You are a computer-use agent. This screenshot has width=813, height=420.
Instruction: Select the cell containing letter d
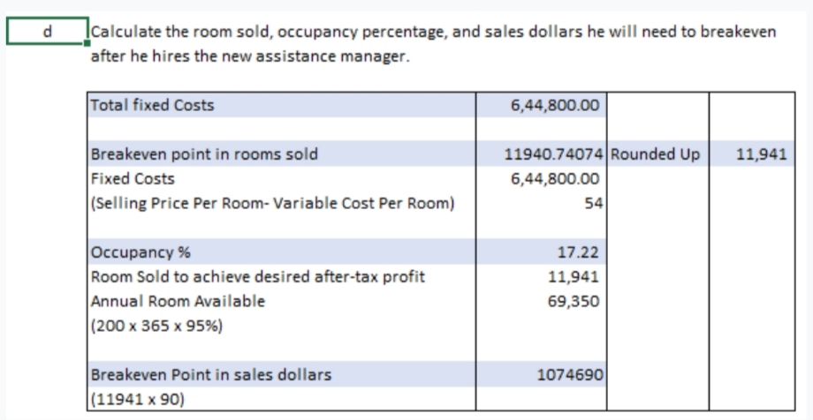[46, 31]
